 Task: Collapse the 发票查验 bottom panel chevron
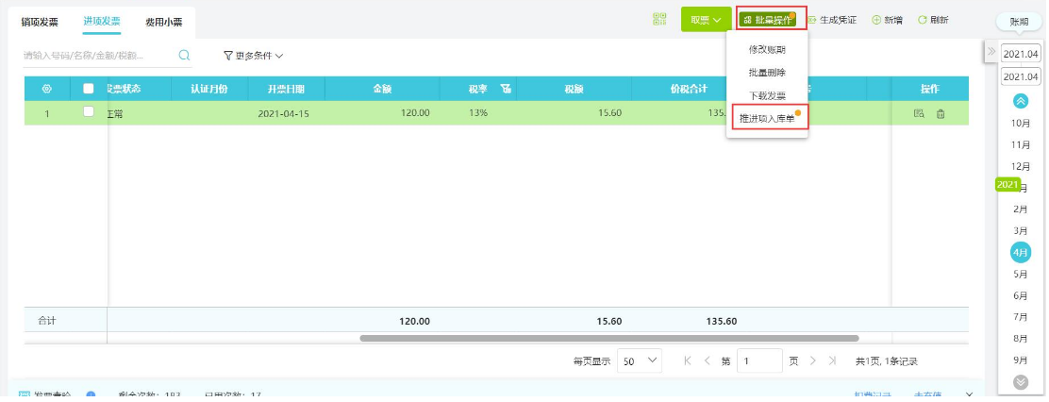click(x=970, y=395)
